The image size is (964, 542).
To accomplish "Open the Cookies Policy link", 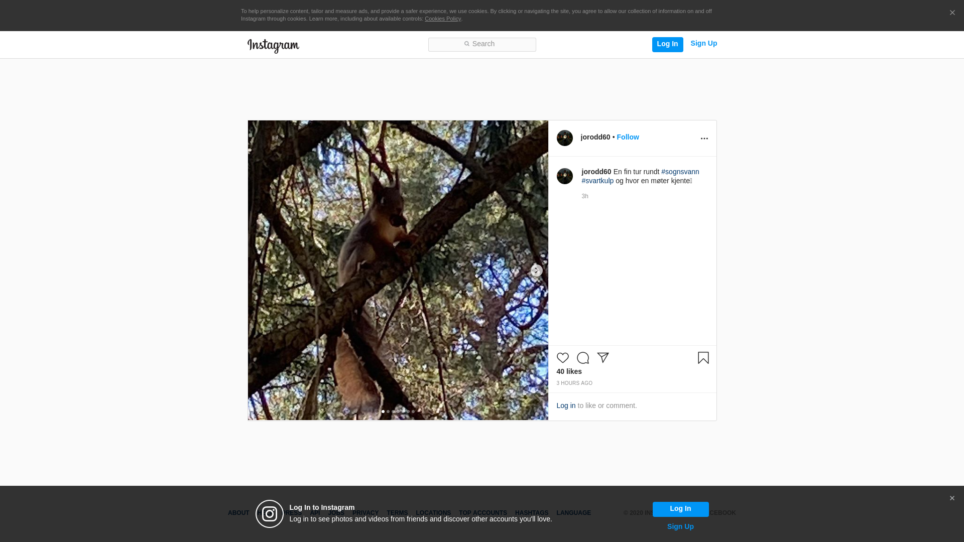I will click(x=443, y=19).
